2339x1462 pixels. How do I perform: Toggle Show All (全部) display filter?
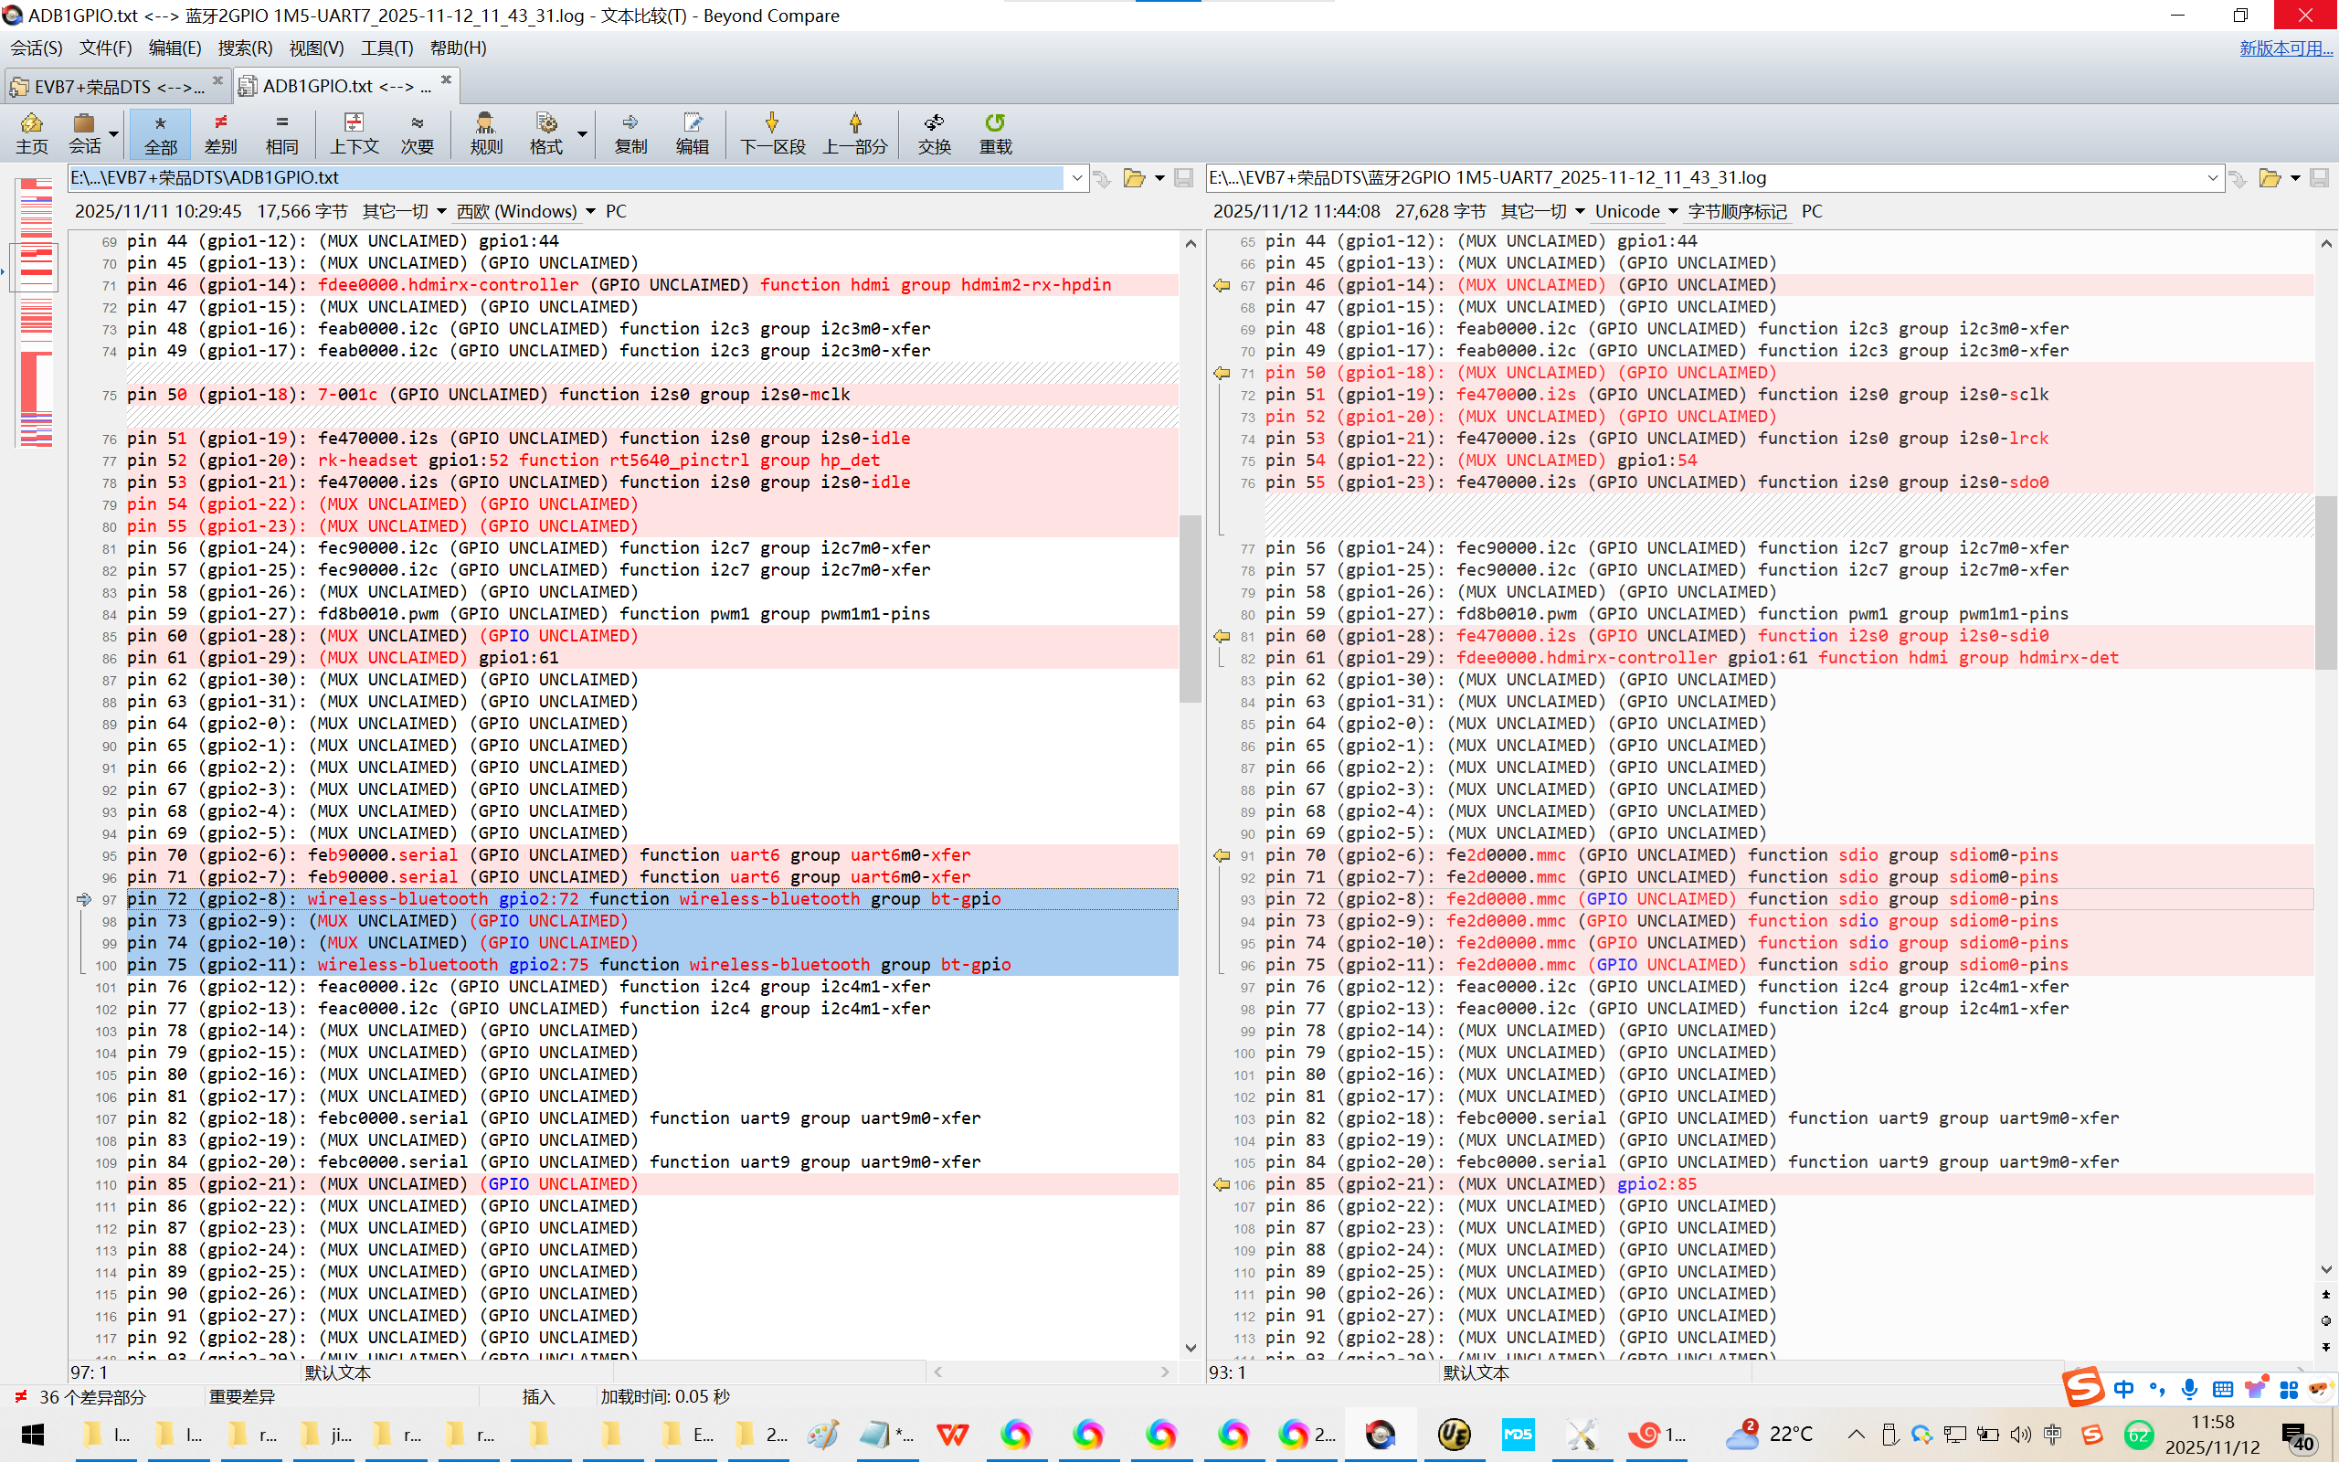(x=161, y=132)
